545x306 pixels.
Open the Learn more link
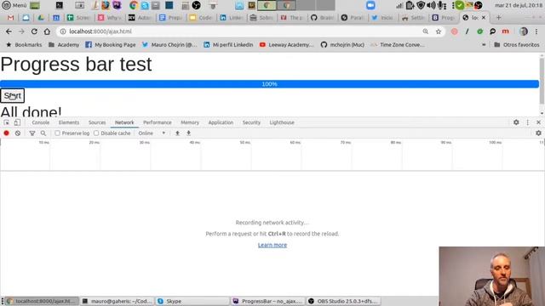point(272,245)
